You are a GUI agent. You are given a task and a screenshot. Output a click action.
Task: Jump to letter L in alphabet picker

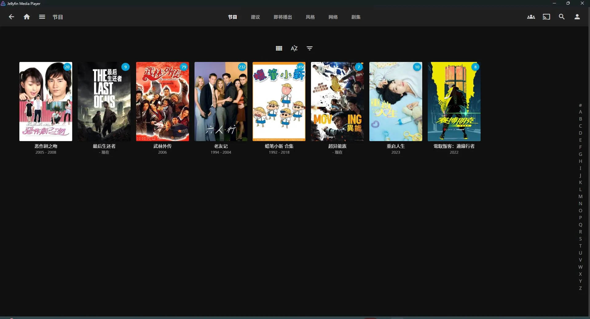coord(580,190)
